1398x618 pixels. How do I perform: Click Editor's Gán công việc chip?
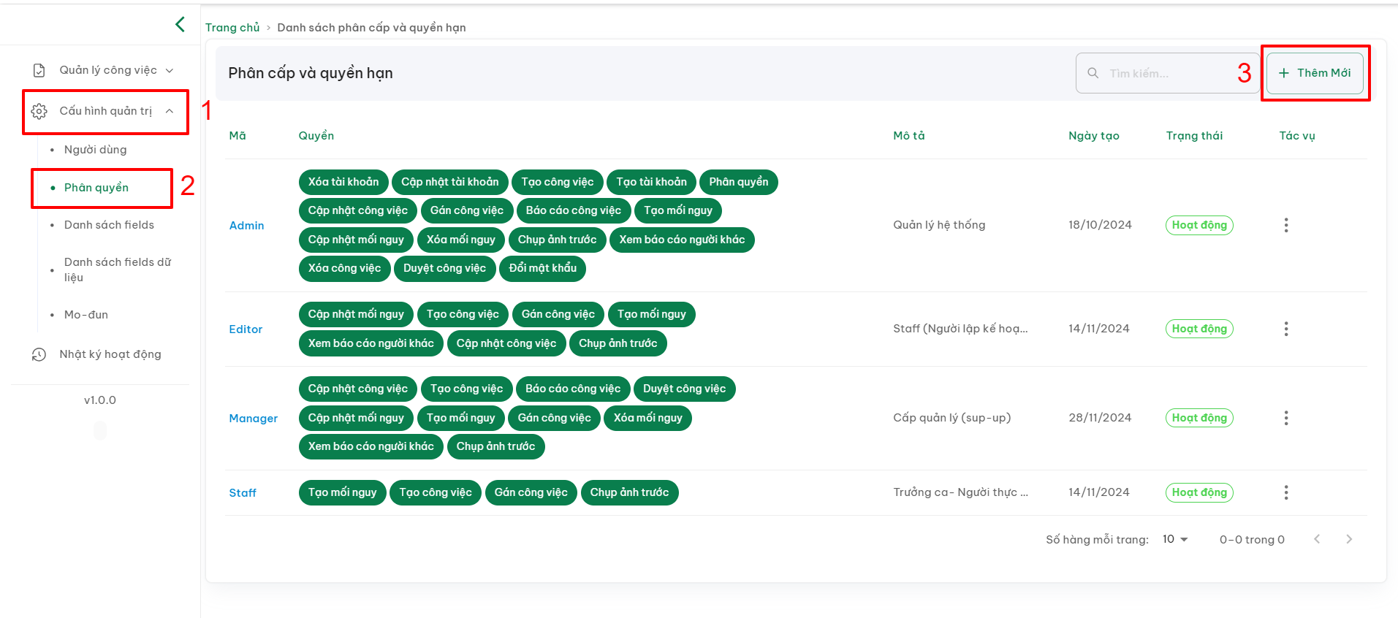tap(558, 314)
